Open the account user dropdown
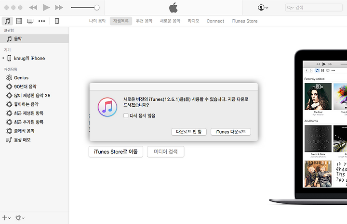Screen dimensions: 347x224 (263, 8)
